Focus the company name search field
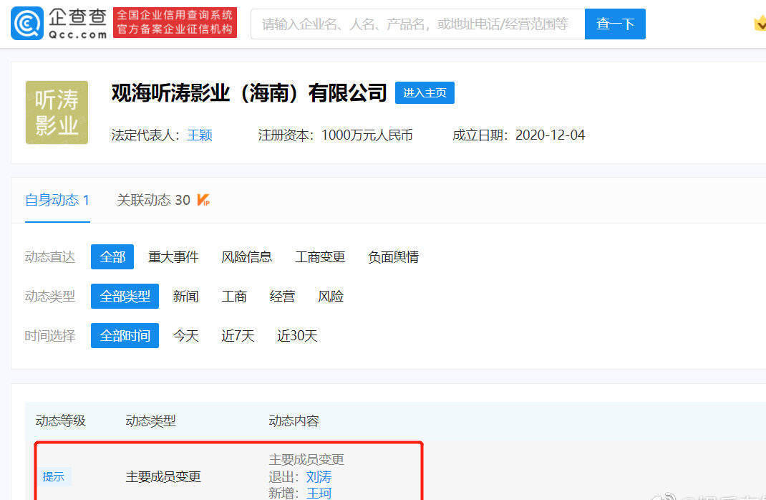 tap(417, 24)
